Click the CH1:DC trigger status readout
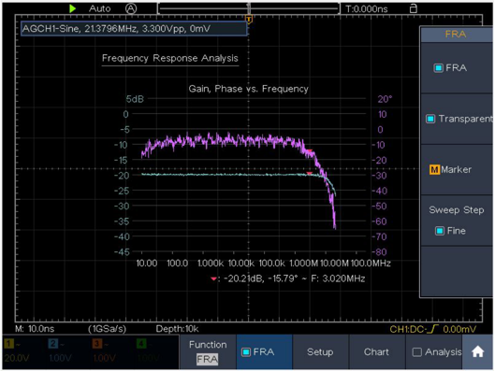The image size is (495, 371). [433, 329]
